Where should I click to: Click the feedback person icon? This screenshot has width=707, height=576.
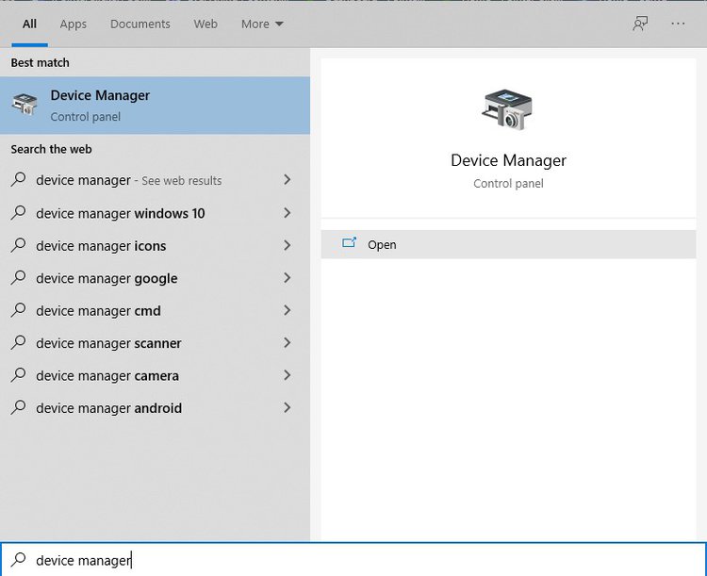(640, 24)
